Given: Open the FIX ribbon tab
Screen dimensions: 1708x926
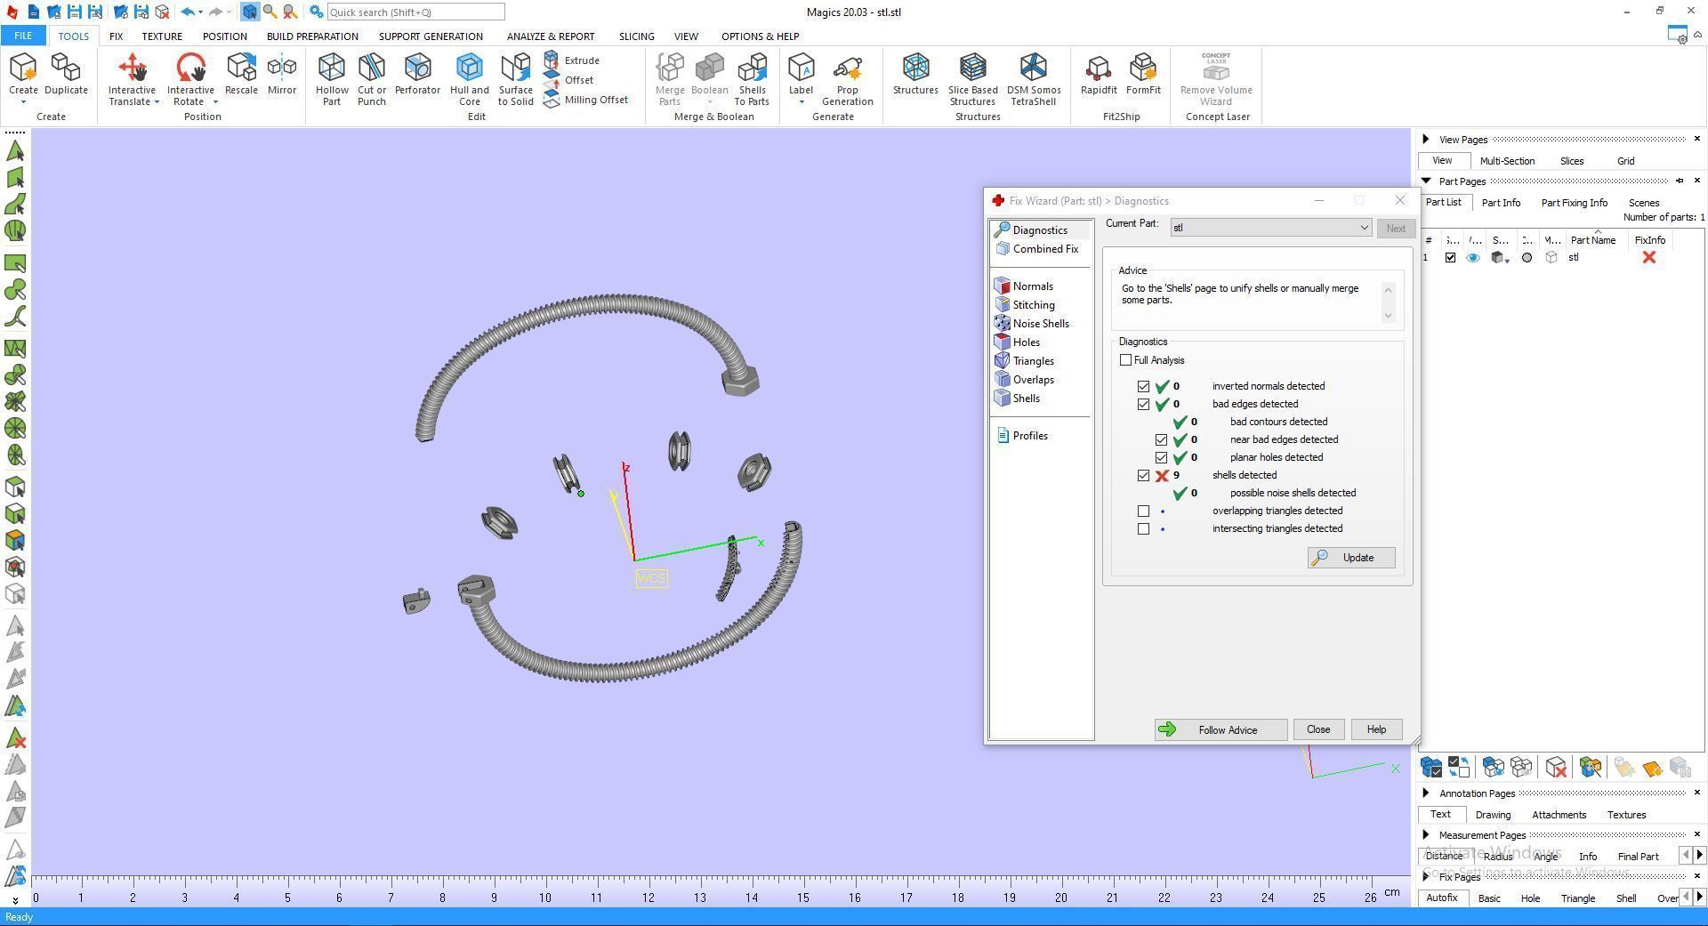Looking at the screenshot, I should pyautogui.click(x=116, y=36).
